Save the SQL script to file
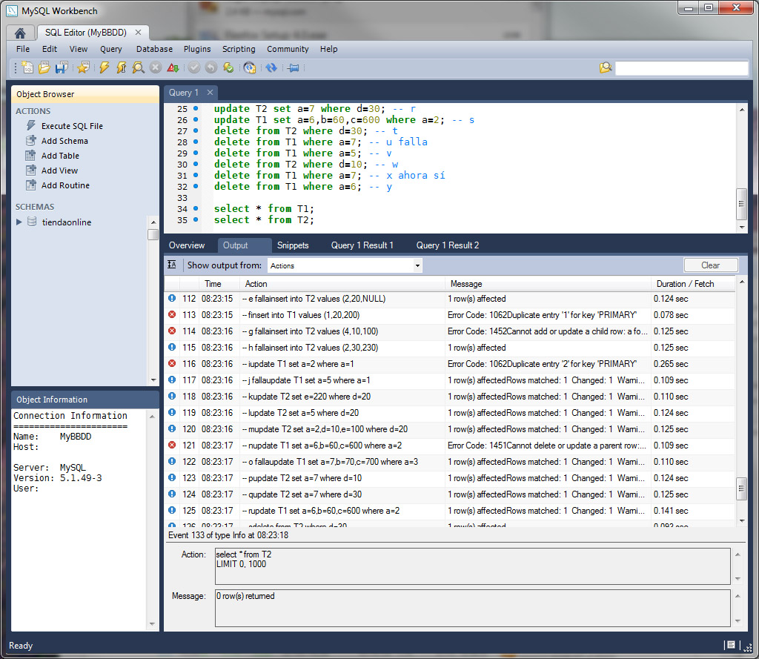Viewport: 759px width, 659px height. pyautogui.click(x=61, y=67)
